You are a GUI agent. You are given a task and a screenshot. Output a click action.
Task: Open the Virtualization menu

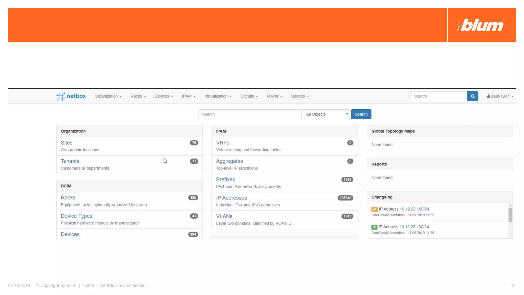pos(218,96)
